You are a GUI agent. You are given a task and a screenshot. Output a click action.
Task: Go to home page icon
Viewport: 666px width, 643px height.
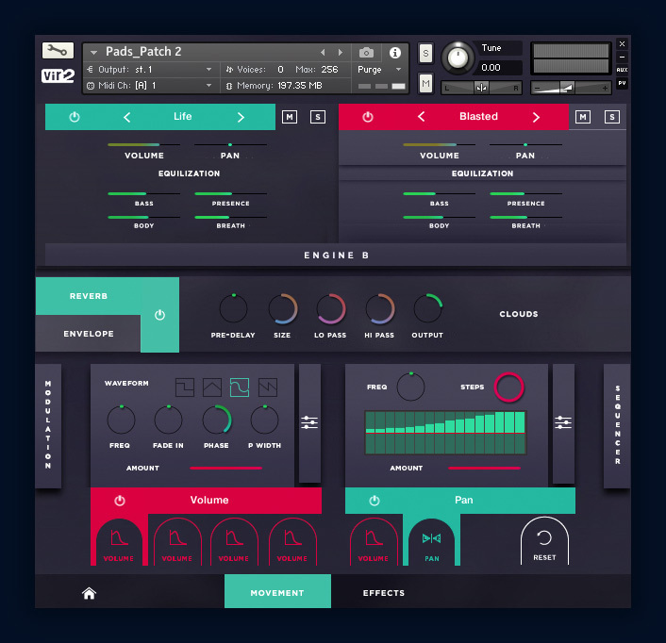tap(89, 593)
